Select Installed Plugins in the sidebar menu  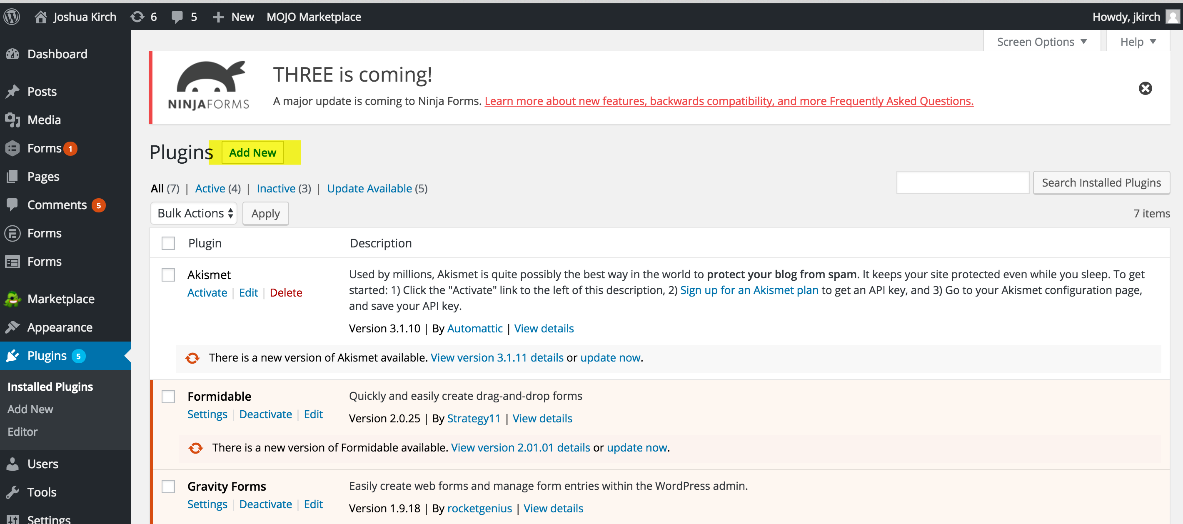[50, 386]
